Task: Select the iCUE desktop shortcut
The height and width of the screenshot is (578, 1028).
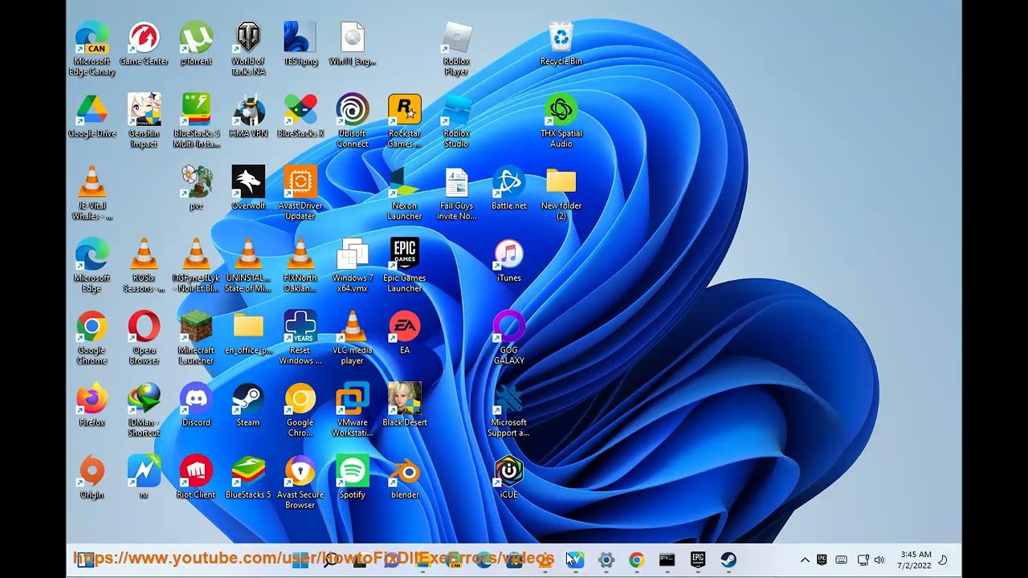Action: click(x=508, y=478)
